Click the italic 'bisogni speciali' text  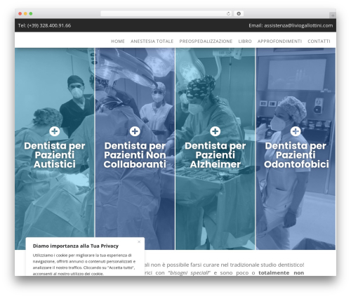(x=189, y=272)
